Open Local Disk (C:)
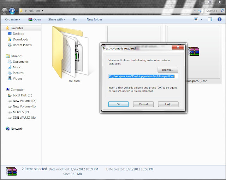This screenshot has height=180, width=226. (22, 95)
